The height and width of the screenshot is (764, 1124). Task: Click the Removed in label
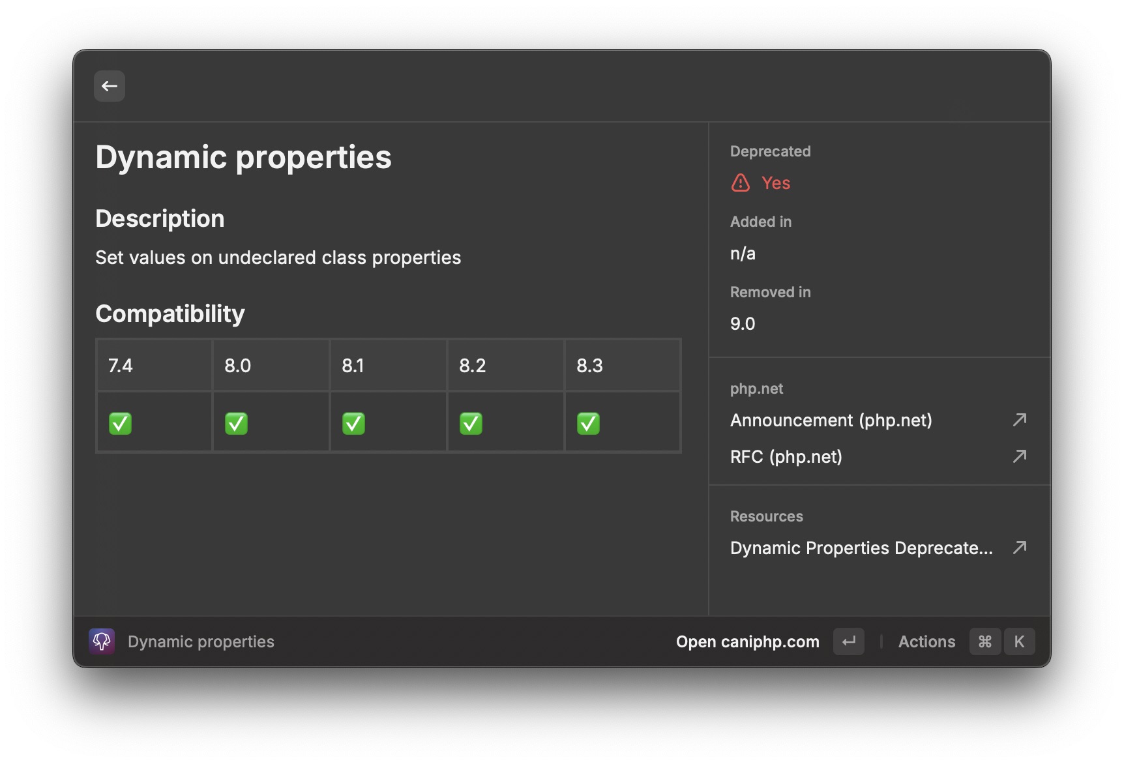click(x=770, y=292)
